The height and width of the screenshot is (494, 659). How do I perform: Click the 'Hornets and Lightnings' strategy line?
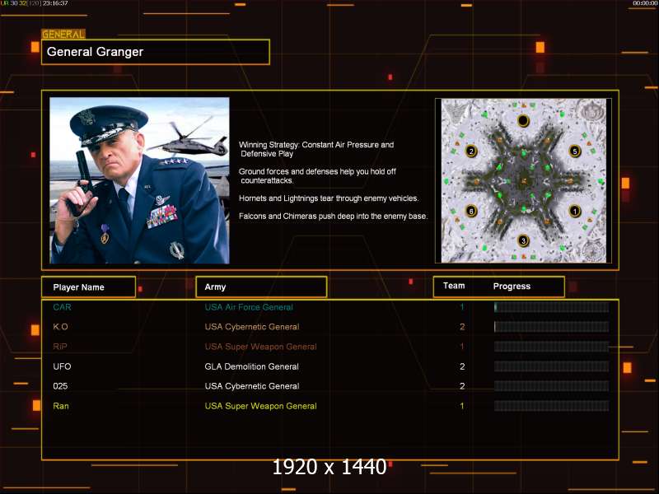(x=329, y=198)
